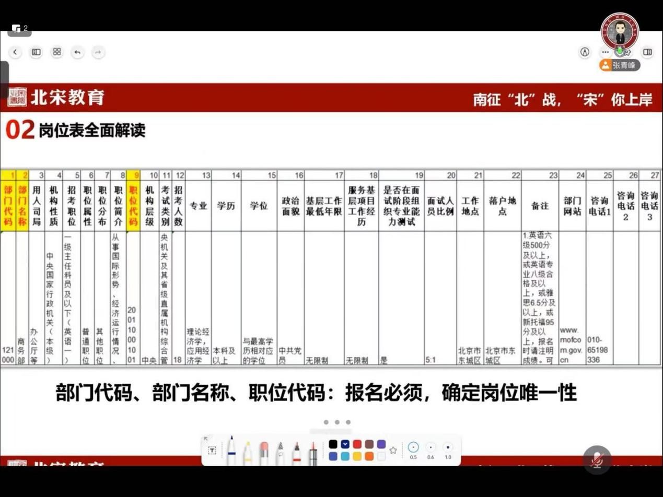This screenshot has height=497, width=663.
Task: Toggle the split-view panel on the right
Action: 647,52
